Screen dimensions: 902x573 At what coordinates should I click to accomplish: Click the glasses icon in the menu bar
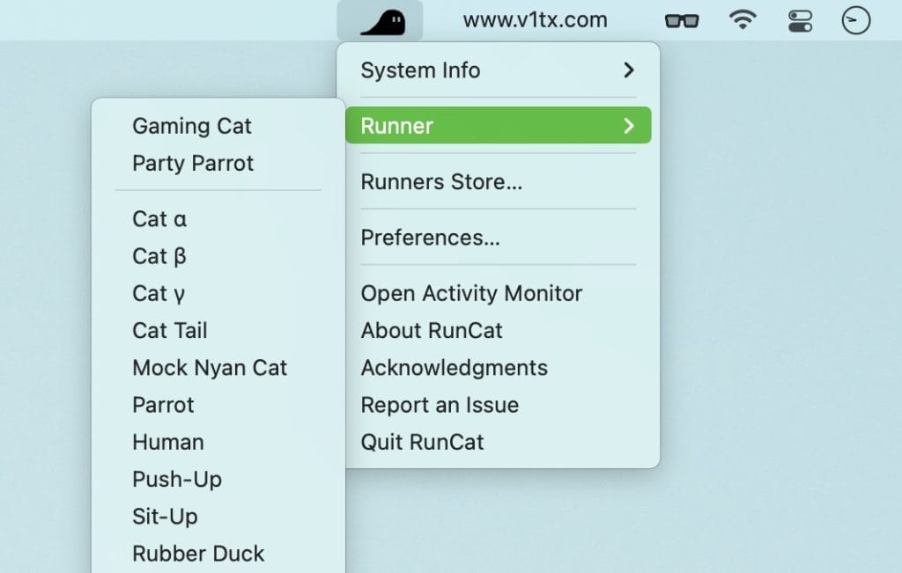coord(682,21)
